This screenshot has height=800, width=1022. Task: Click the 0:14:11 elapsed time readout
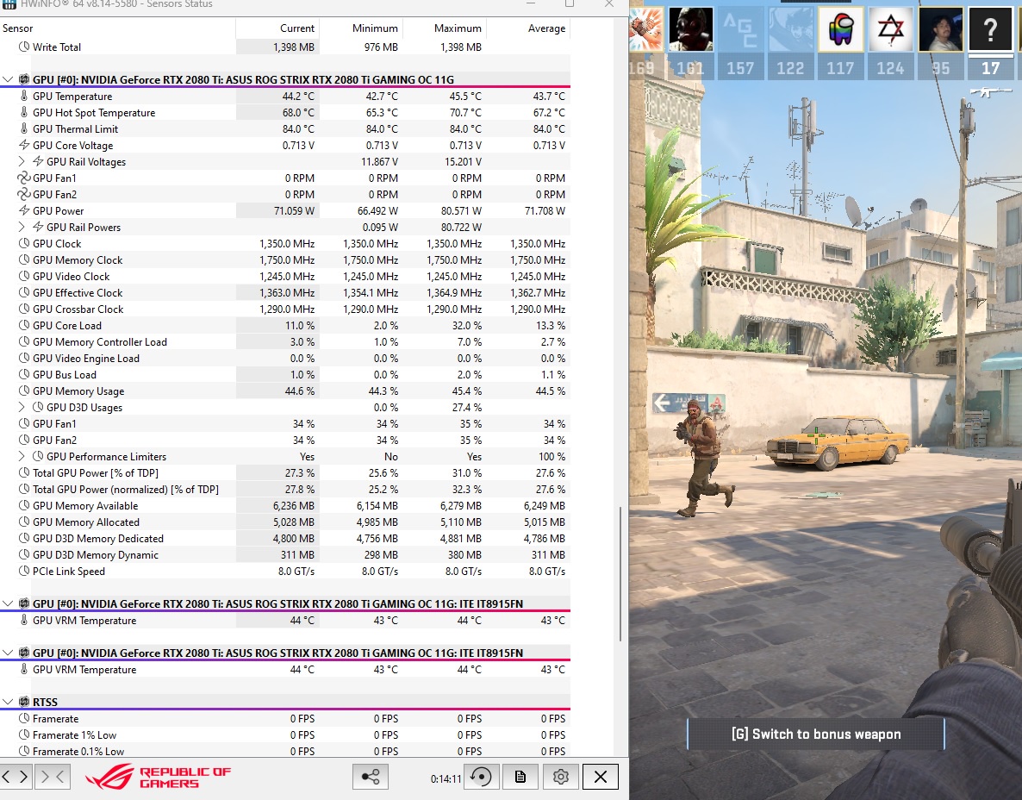pyautogui.click(x=446, y=778)
